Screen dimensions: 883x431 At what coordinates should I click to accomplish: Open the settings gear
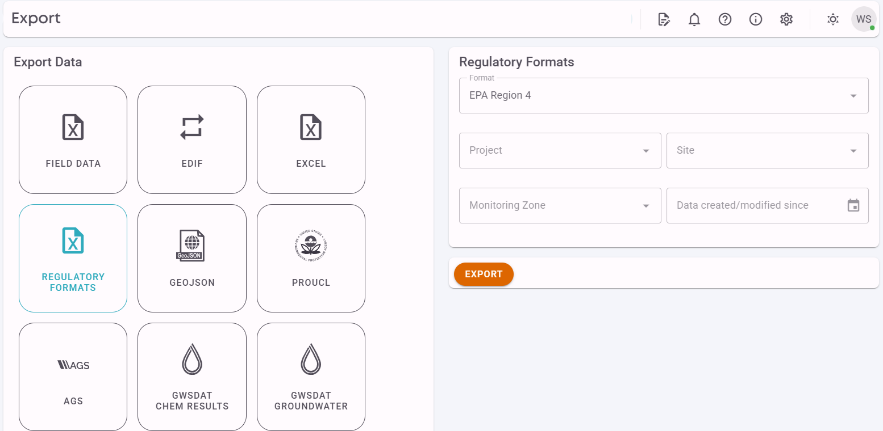click(786, 19)
